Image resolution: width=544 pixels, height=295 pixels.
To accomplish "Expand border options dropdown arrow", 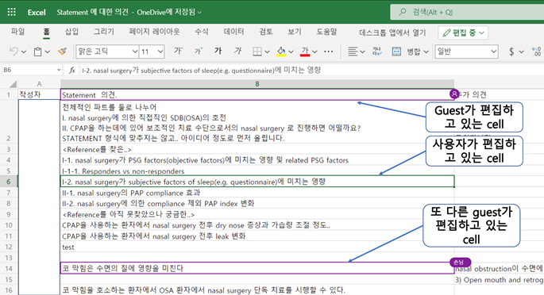I will [x=267, y=52].
